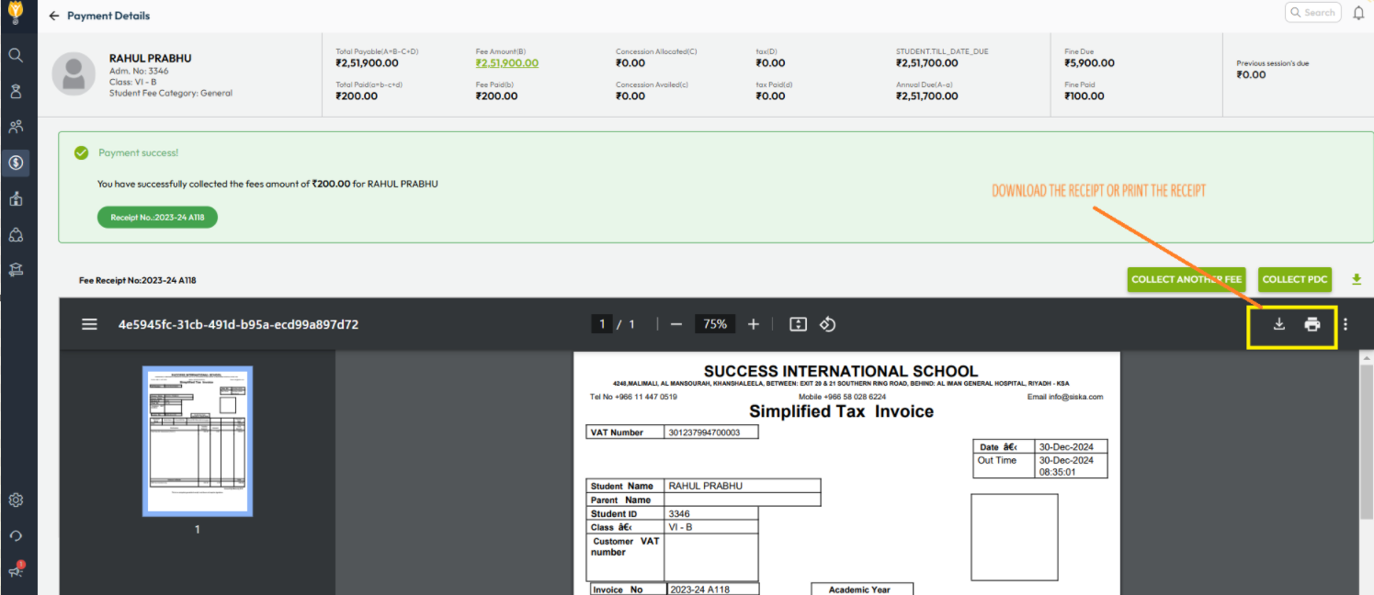
Task: Rotate the PDF document
Action: pyautogui.click(x=827, y=324)
